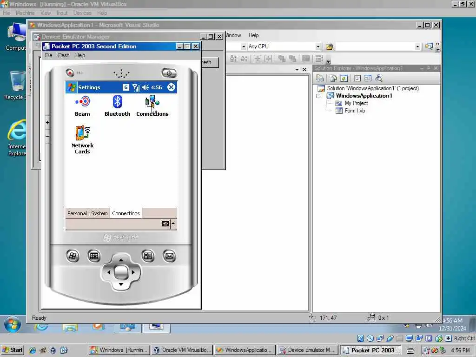Tap the speaker volume icon in title bar
Viewport: 476px width, 357px height.
(145, 87)
